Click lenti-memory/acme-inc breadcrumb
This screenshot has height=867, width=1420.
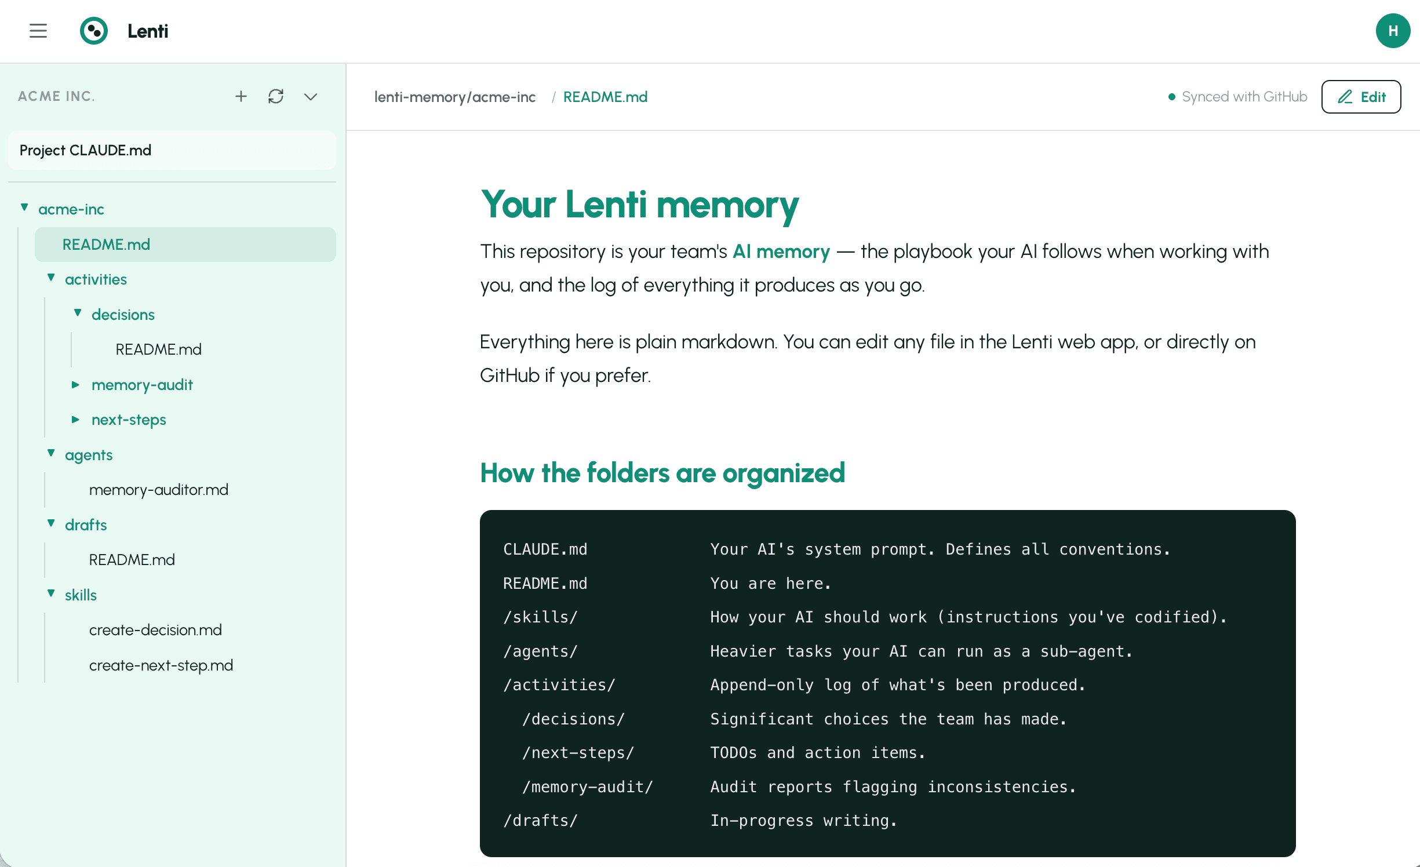point(455,97)
